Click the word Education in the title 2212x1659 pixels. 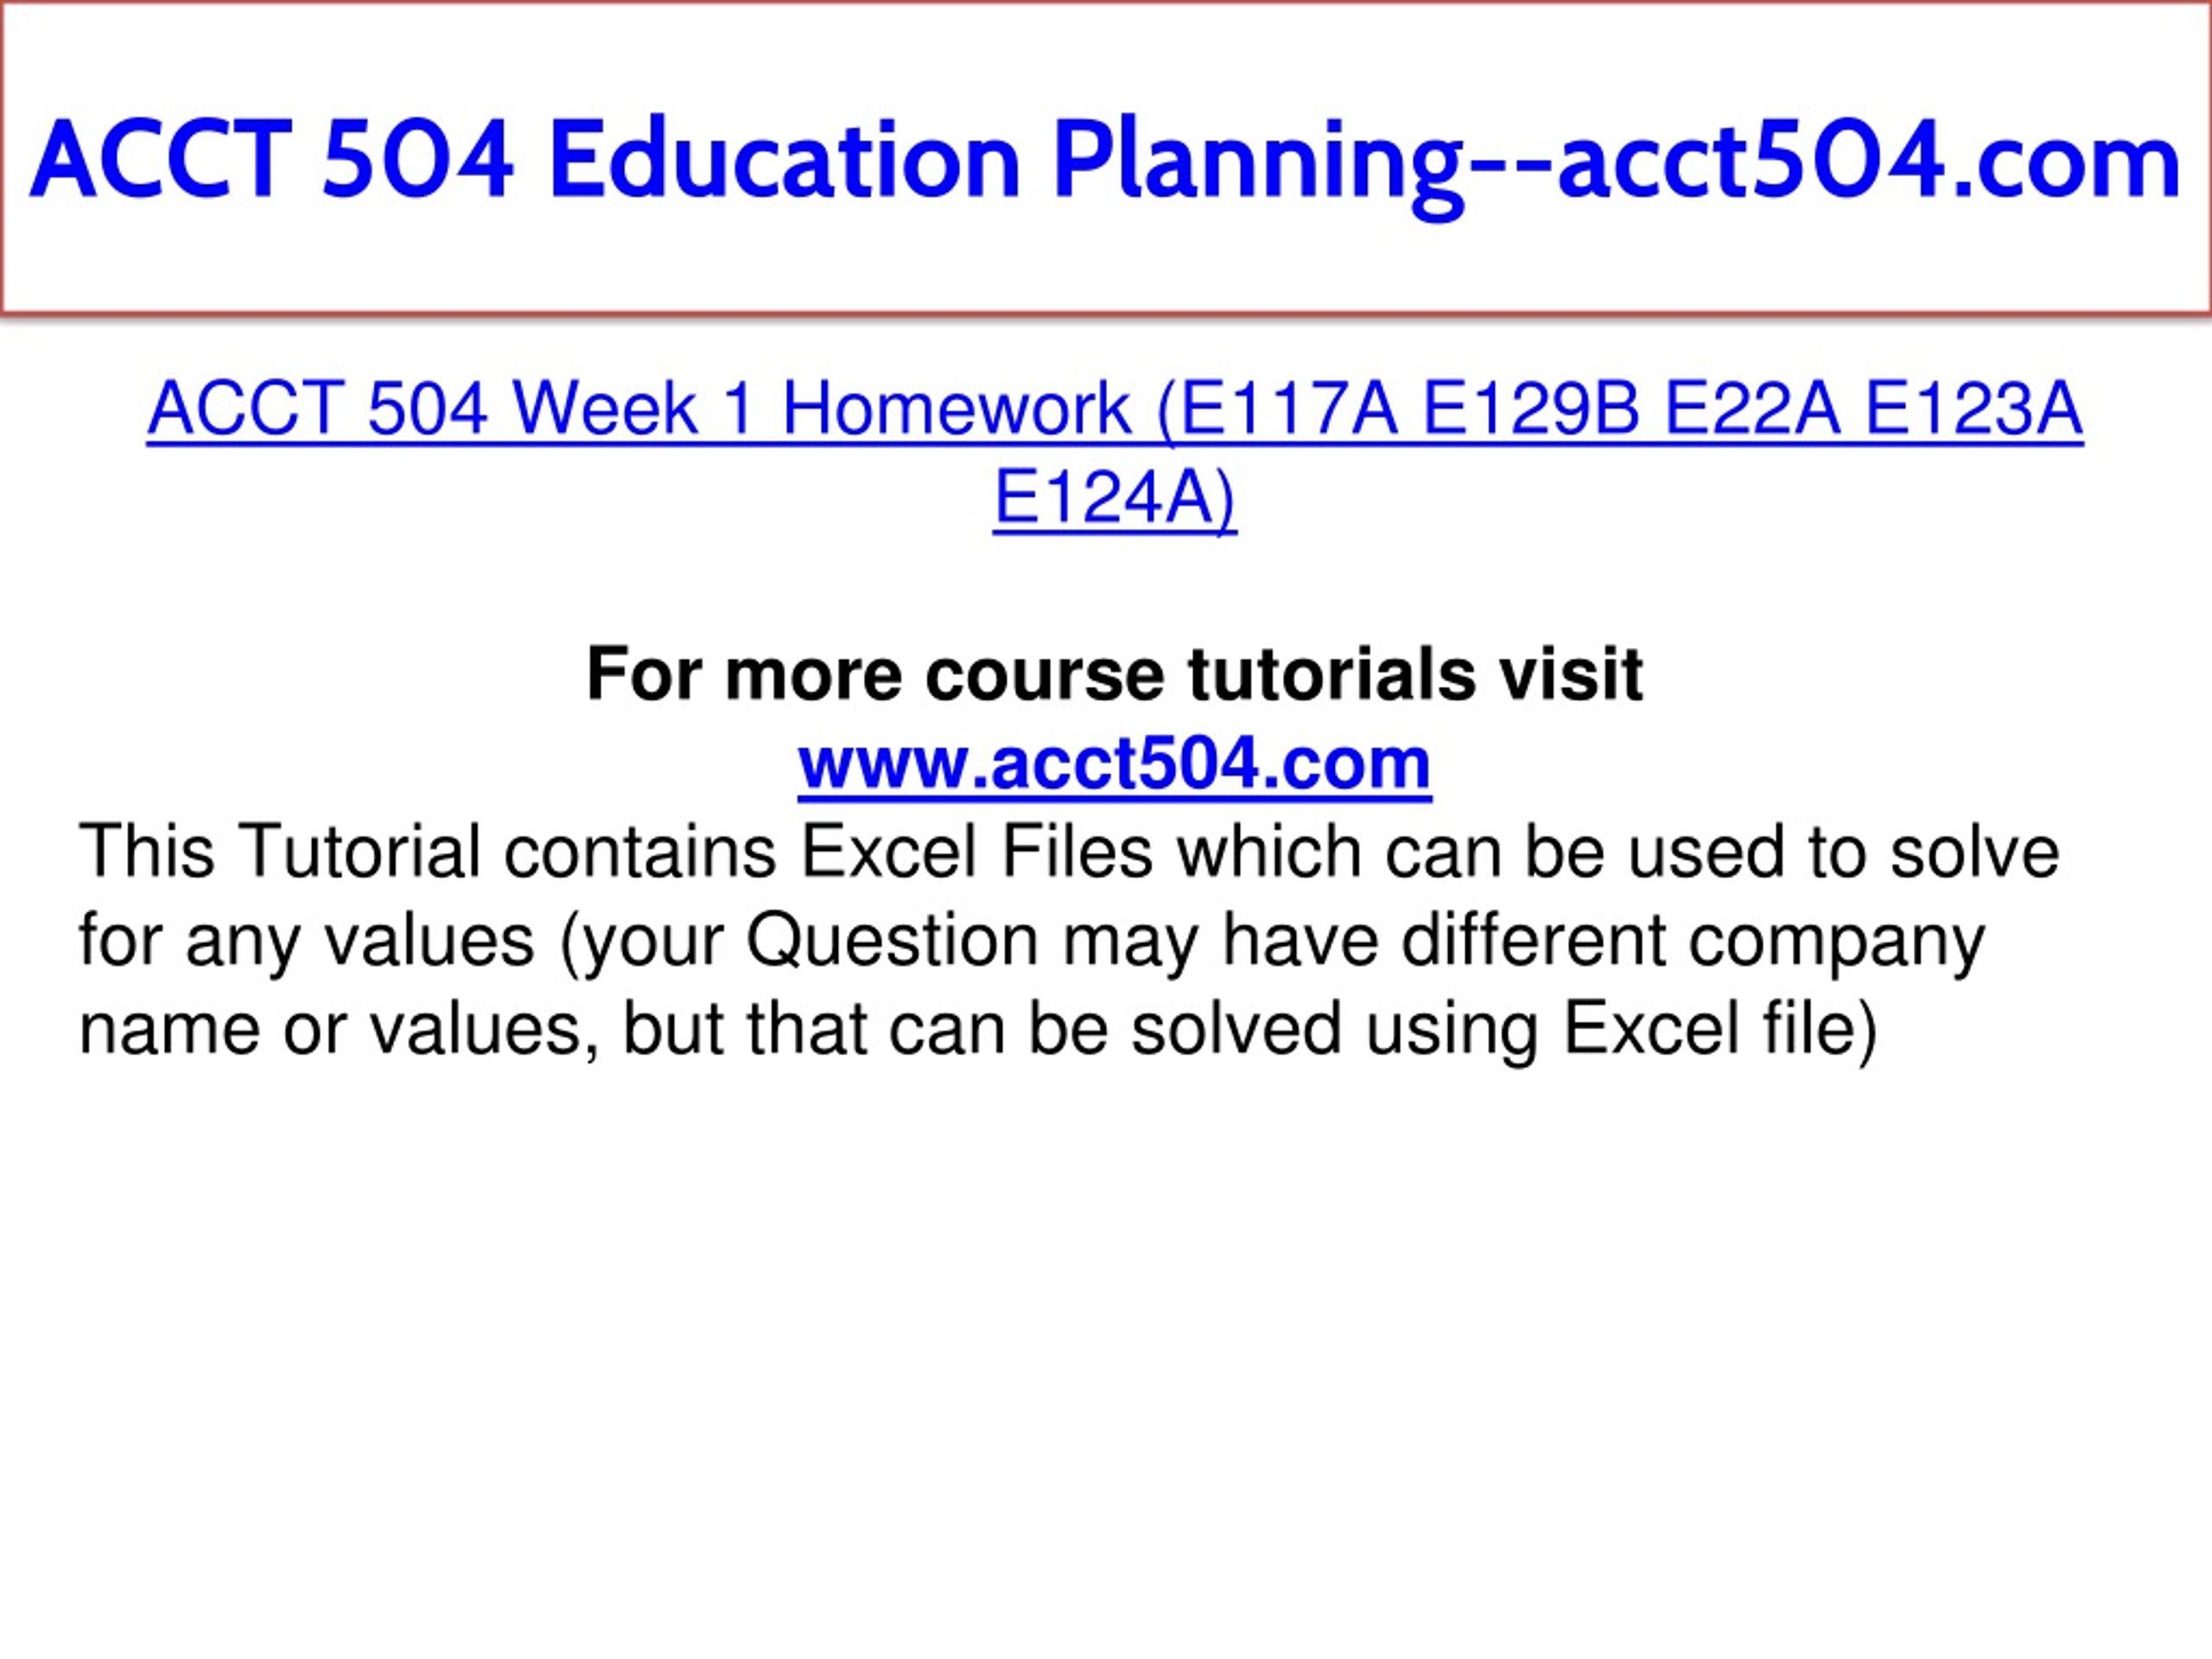pyautogui.click(x=784, y=160)
